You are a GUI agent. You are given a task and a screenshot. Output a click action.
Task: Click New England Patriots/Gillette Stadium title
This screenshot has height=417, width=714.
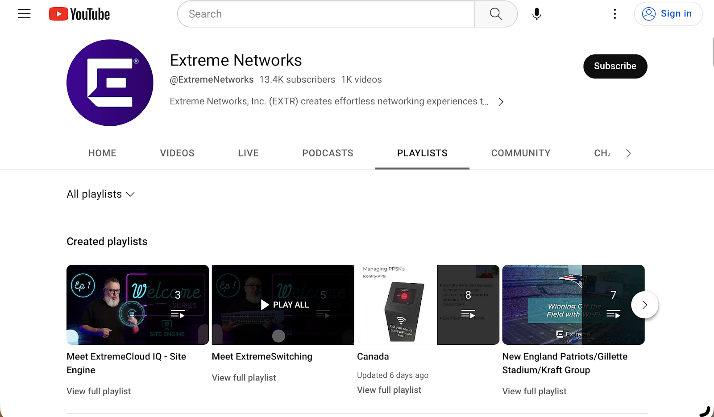coord(565,363)
